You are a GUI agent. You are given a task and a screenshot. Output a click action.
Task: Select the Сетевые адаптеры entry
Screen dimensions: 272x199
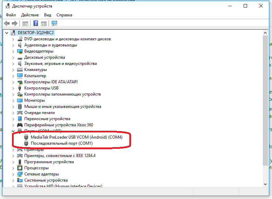click(41, 174)
